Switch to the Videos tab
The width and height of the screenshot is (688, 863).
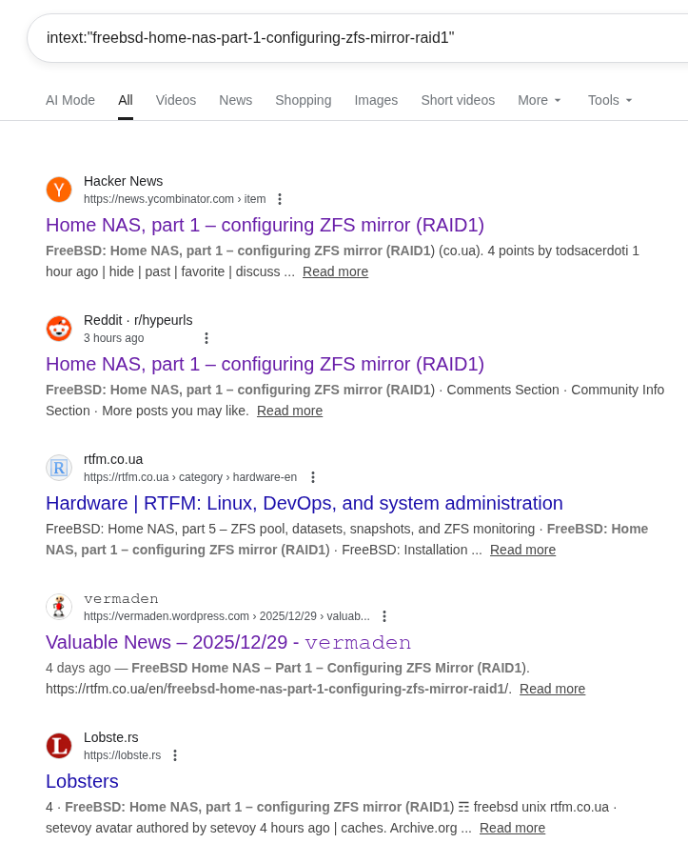coord(176,100)
